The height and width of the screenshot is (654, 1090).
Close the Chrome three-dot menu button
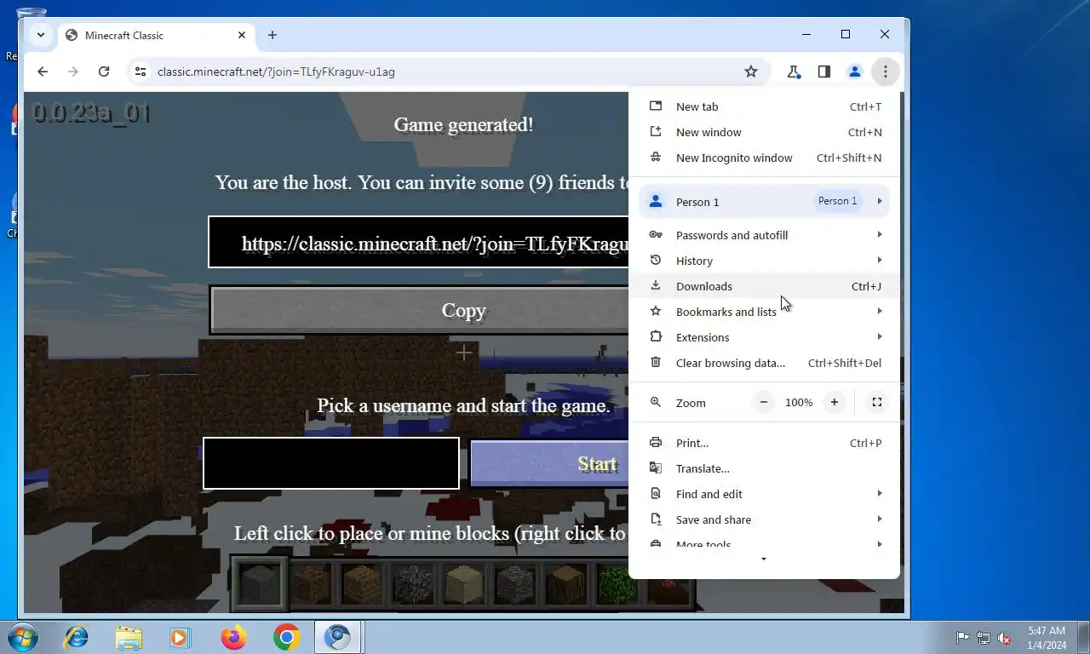point(885,72)
